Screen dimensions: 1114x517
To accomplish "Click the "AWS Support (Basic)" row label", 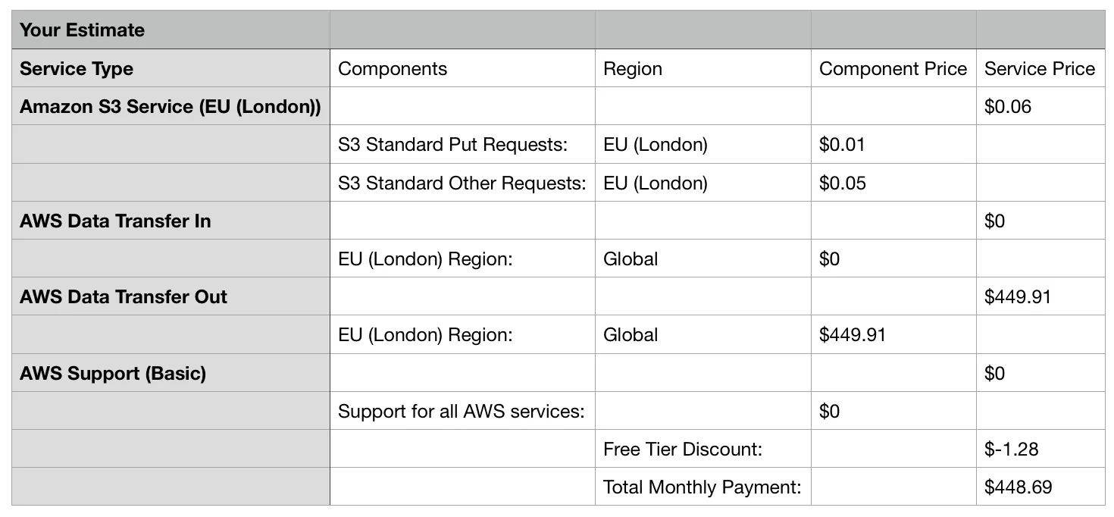I will click(113, 374).
